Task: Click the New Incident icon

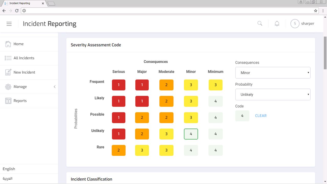Action: (x=8, y=72)
